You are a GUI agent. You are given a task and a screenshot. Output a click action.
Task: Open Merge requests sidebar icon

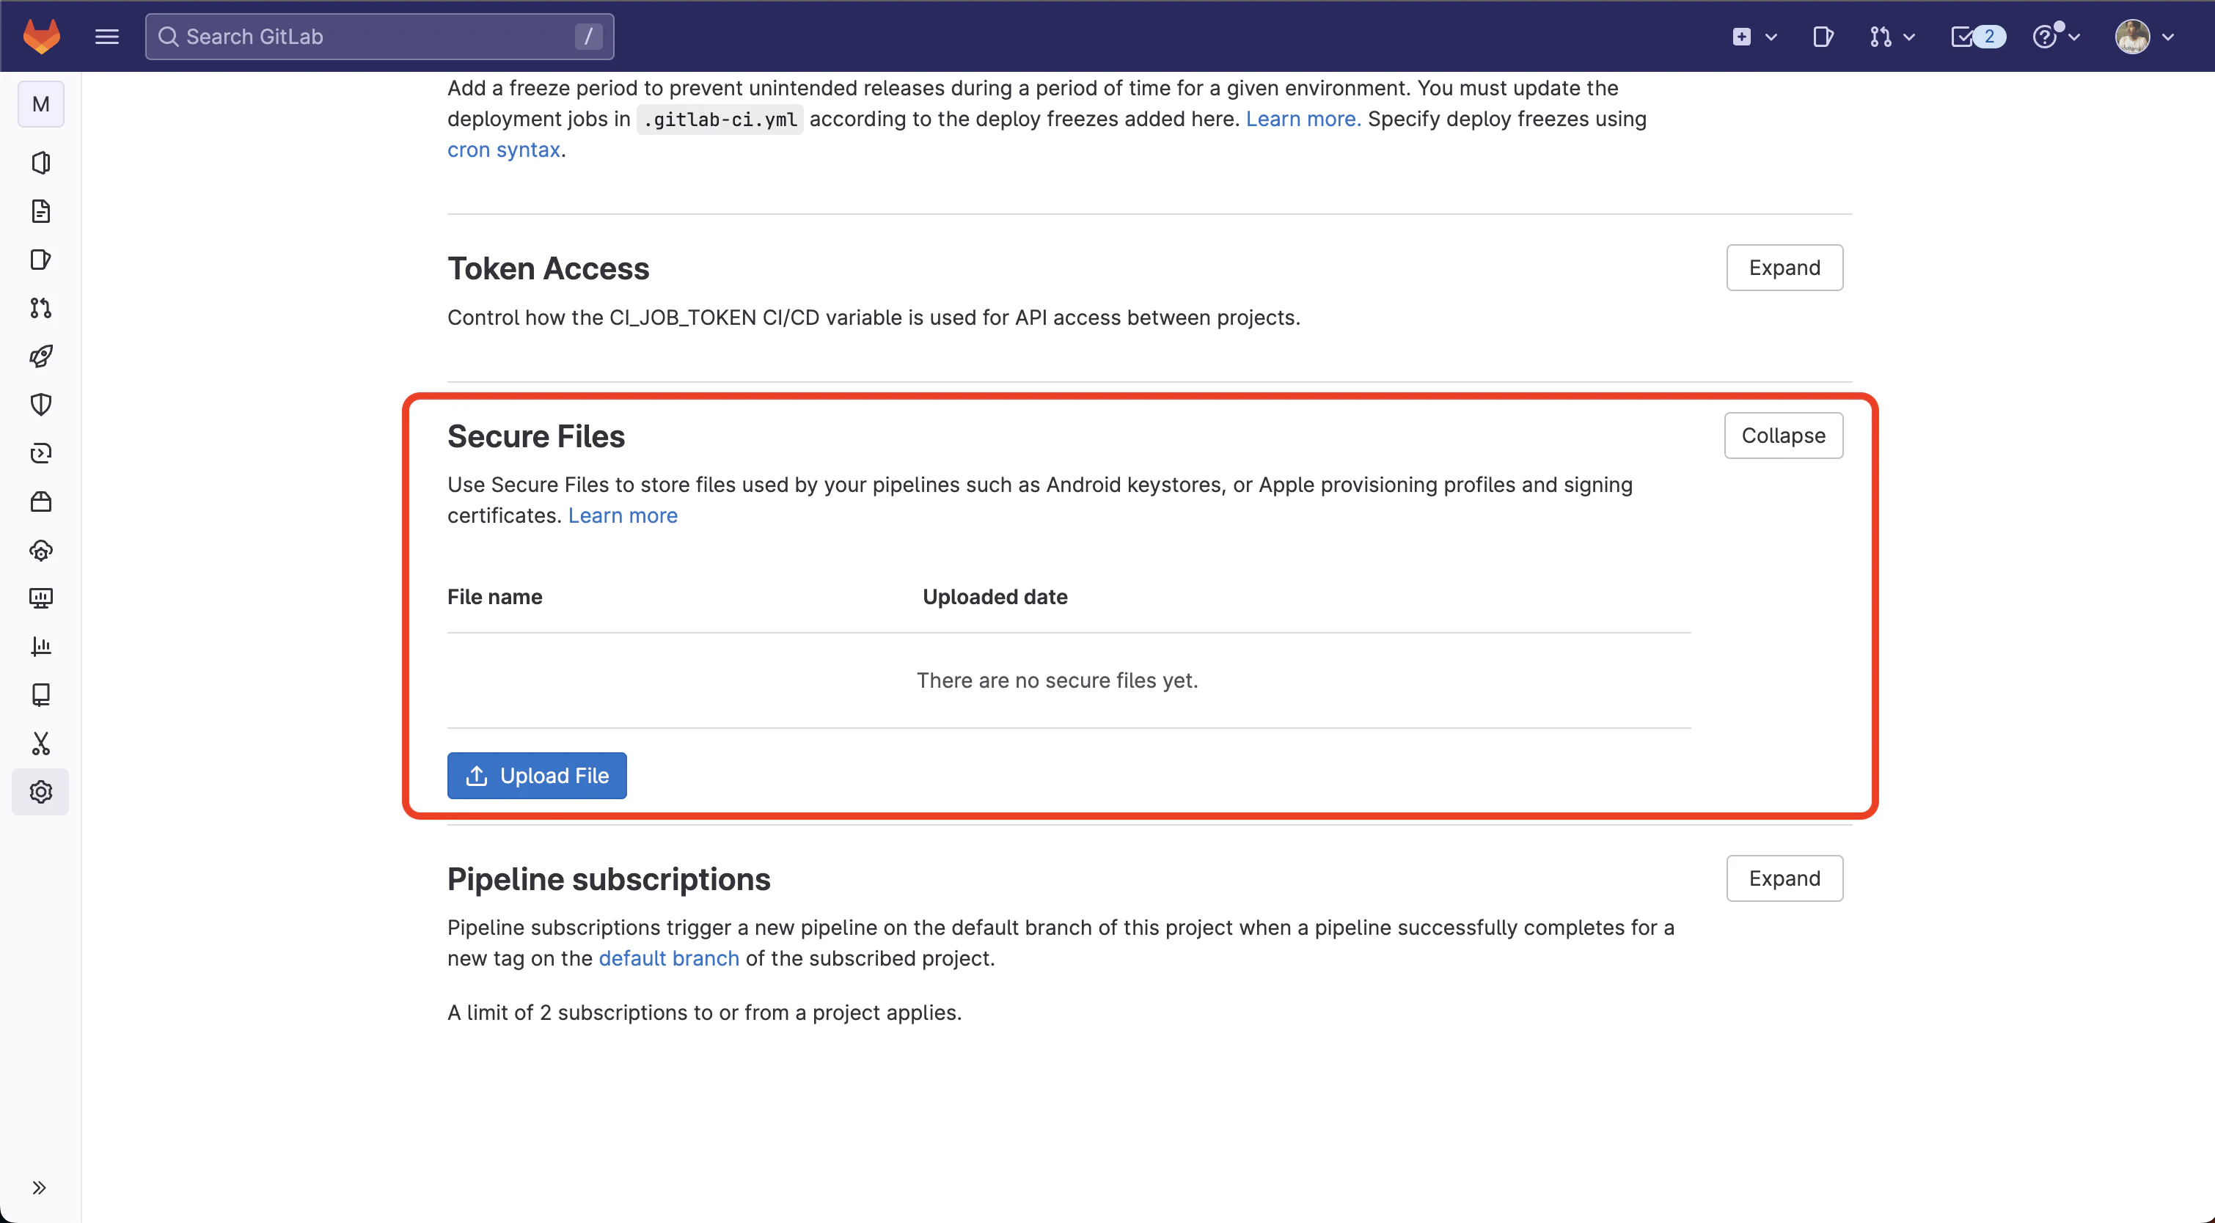[40, 308]
